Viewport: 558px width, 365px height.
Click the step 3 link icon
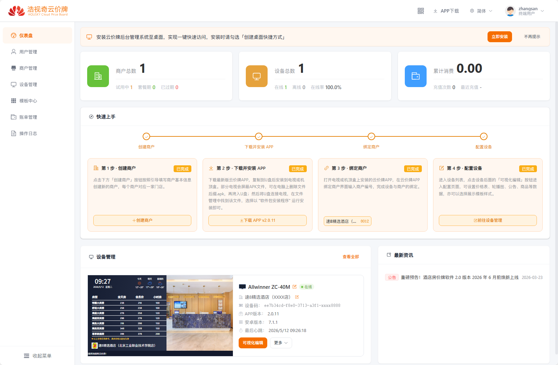(x=326, y=168)
